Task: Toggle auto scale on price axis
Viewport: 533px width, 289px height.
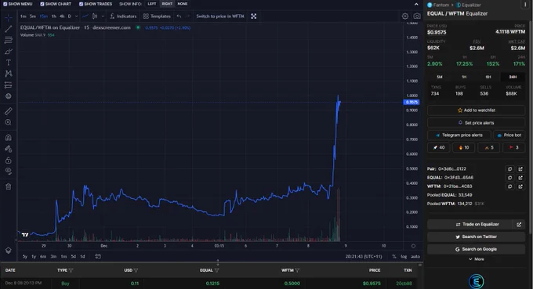Action: pos(415,256)
